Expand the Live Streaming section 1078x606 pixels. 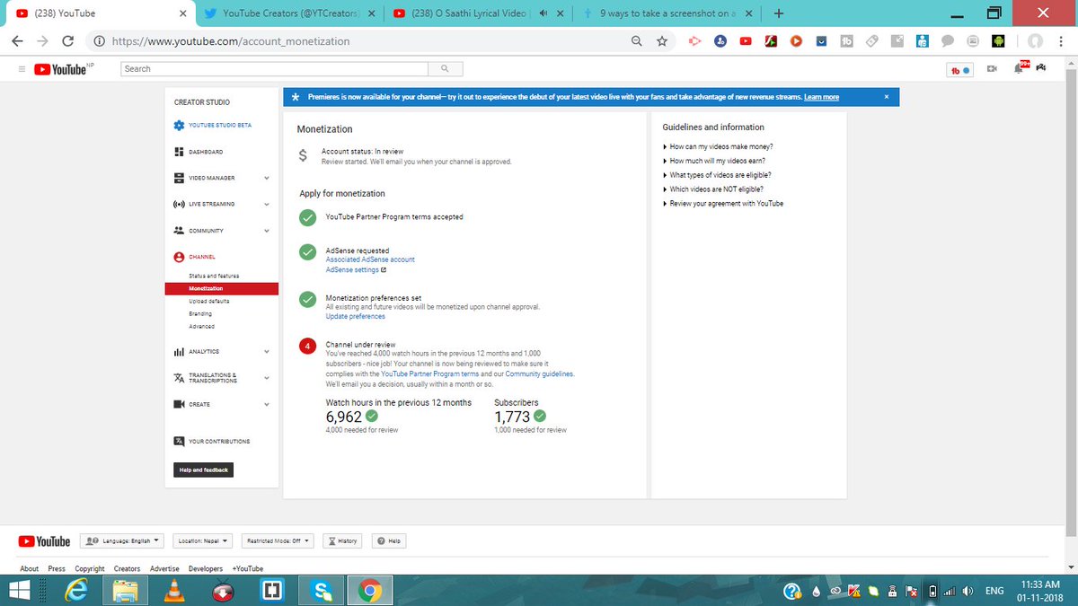267,204
